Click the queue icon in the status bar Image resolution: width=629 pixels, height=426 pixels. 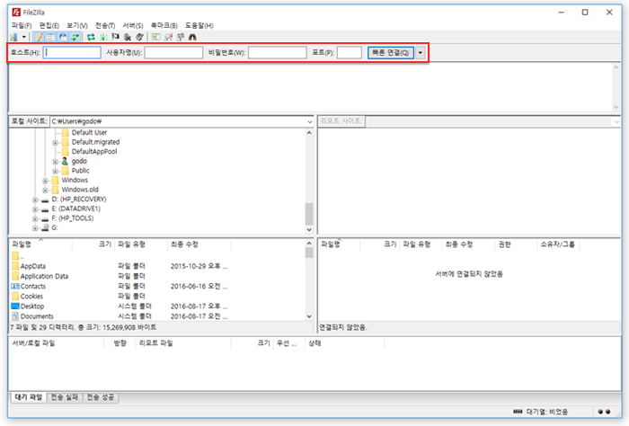tap(518, 412)
